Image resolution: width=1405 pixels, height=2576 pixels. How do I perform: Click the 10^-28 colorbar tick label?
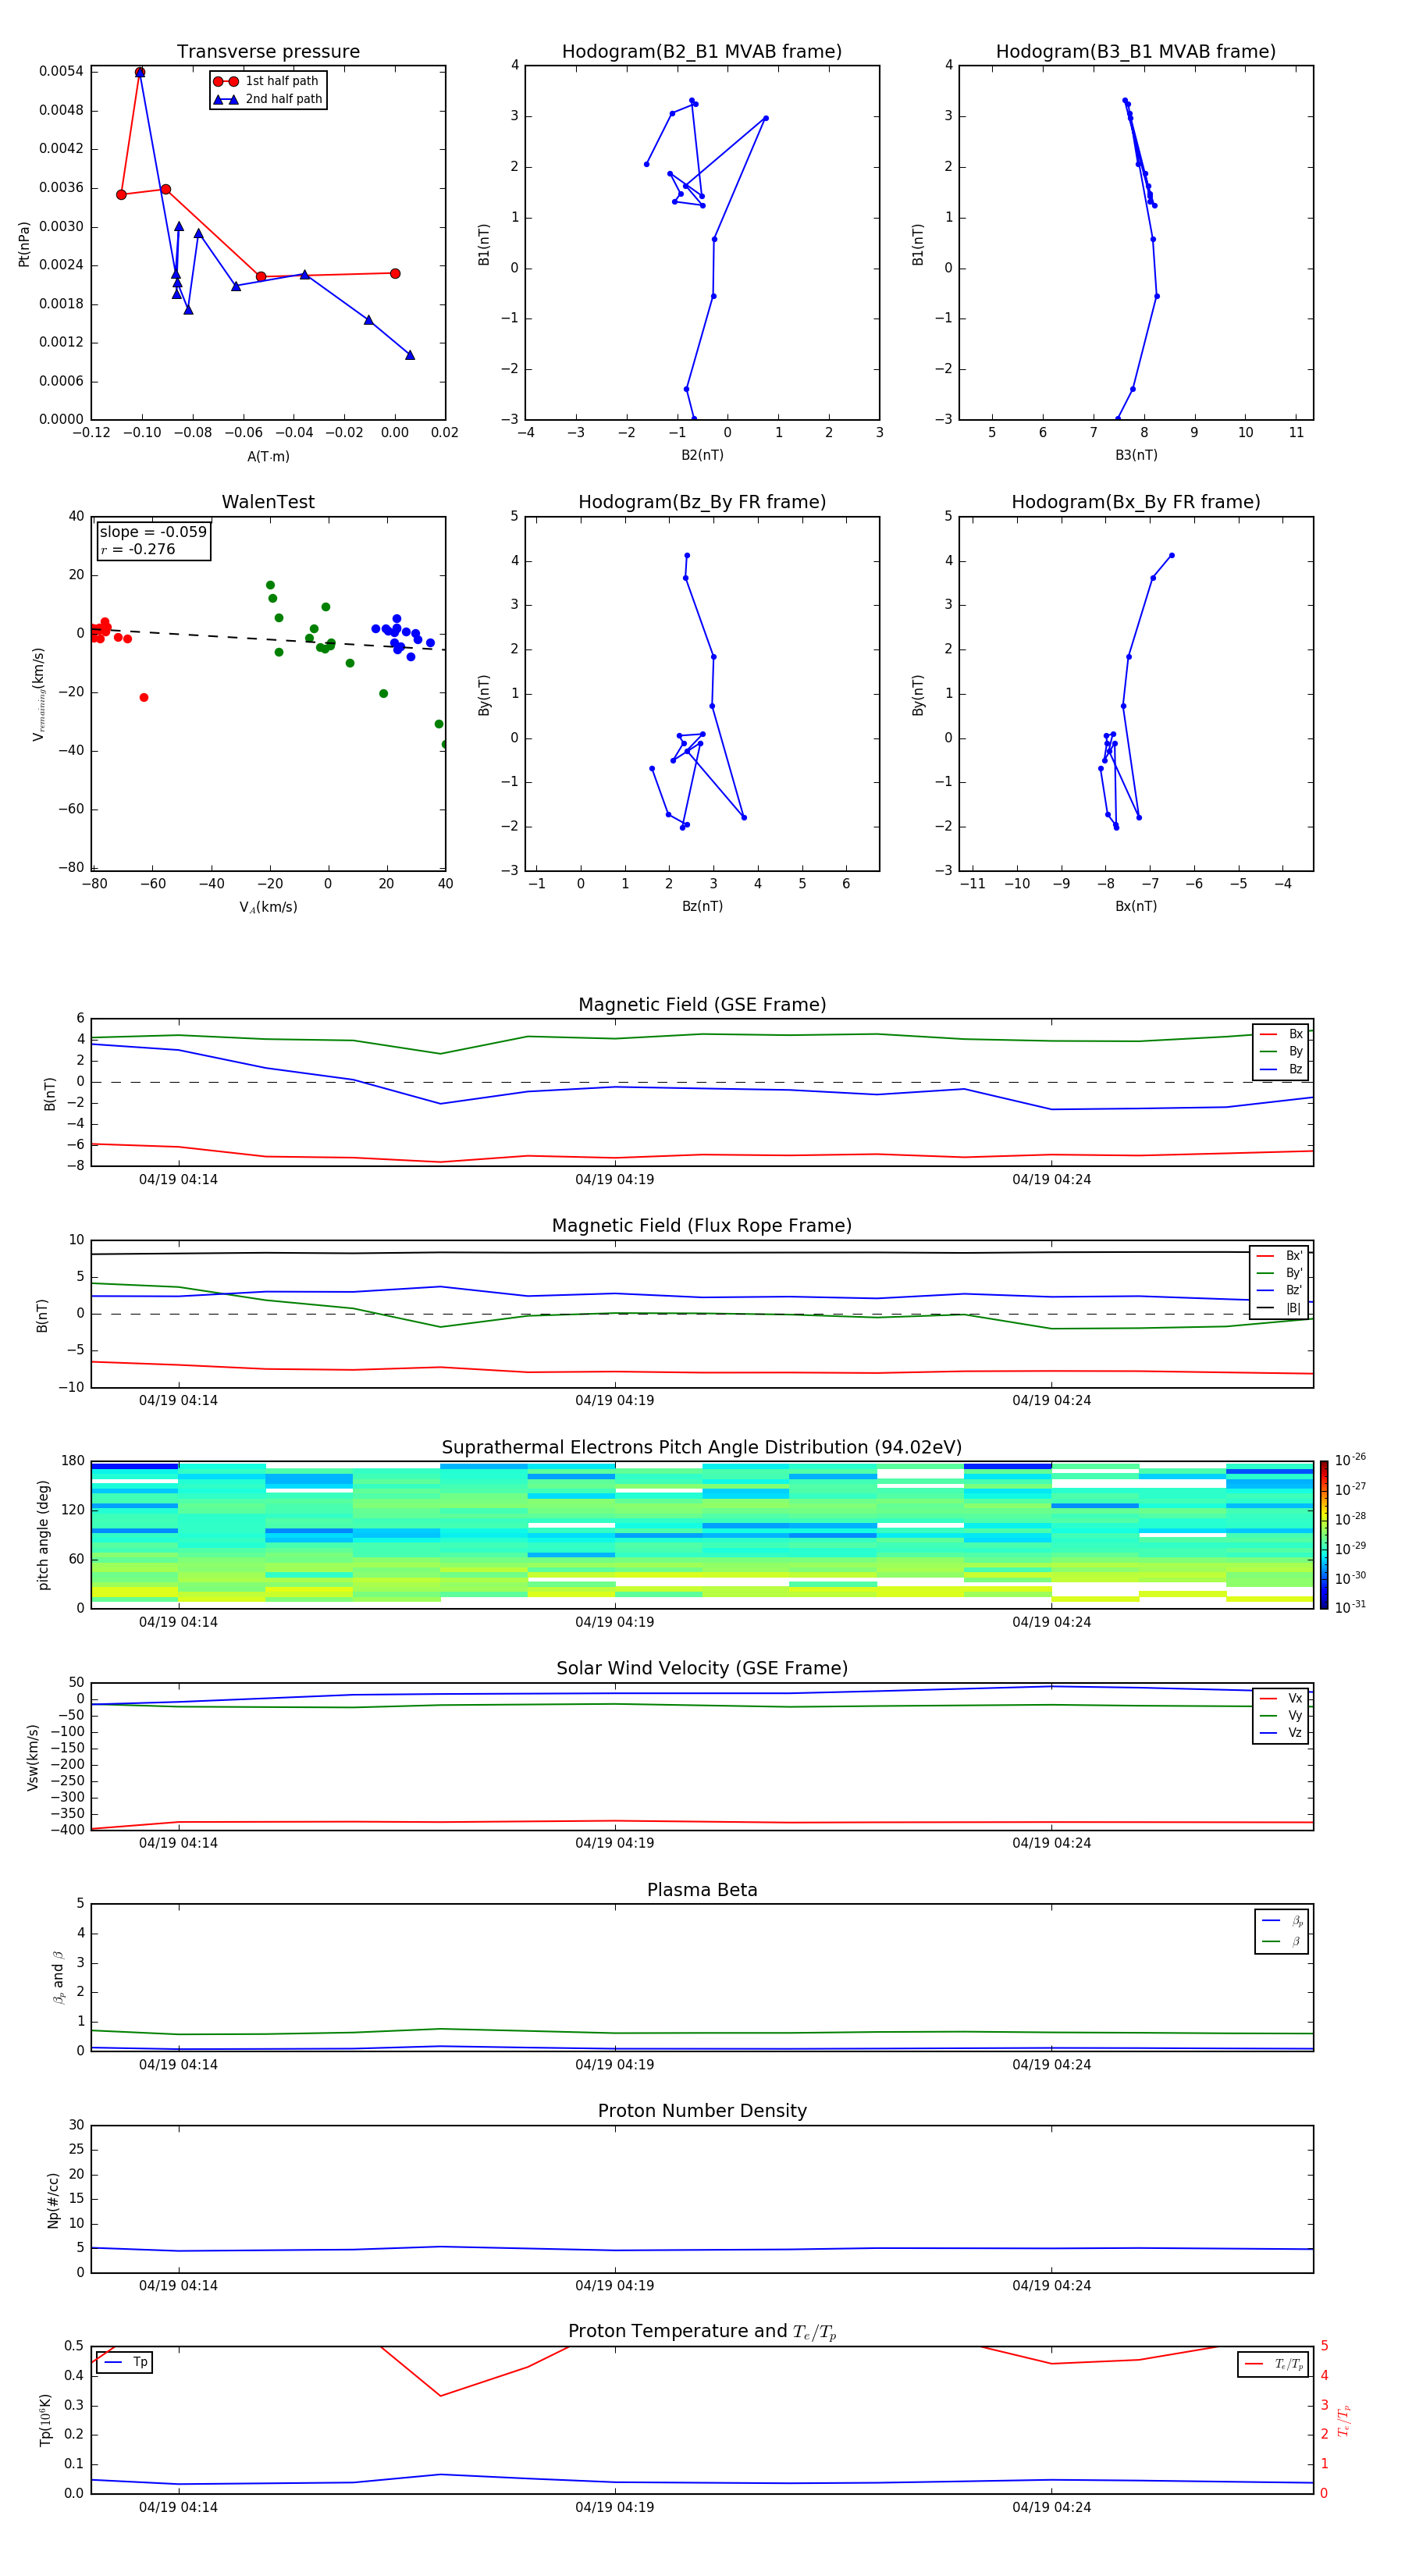1349,1518
